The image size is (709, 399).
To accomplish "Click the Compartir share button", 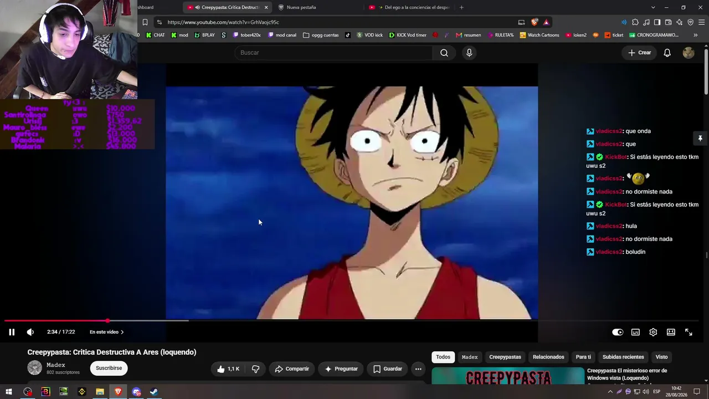I will pyautogui.click(x=292, y=369).
